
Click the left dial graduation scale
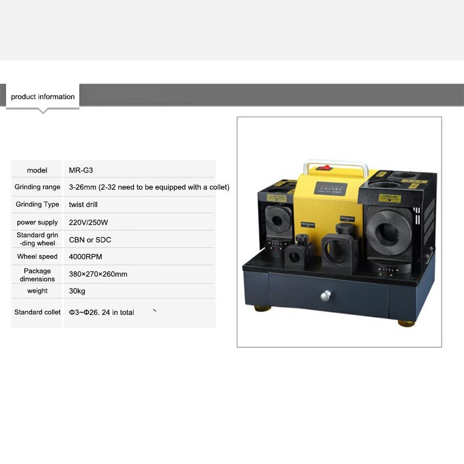coord(277,243)
